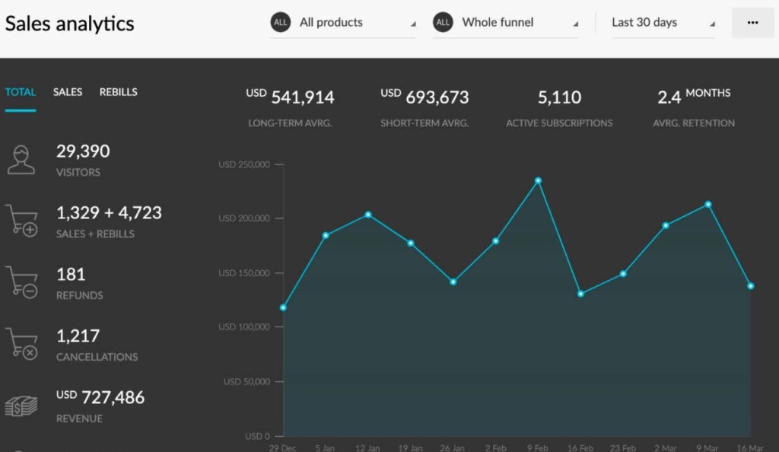
Task: Click the Visitors person icon
Action: tap(21, 160)
